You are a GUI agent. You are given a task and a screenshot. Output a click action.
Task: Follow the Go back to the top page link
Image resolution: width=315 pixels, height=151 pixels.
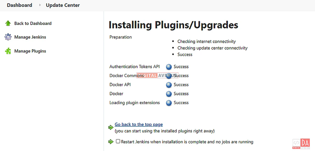click(139, 125)
